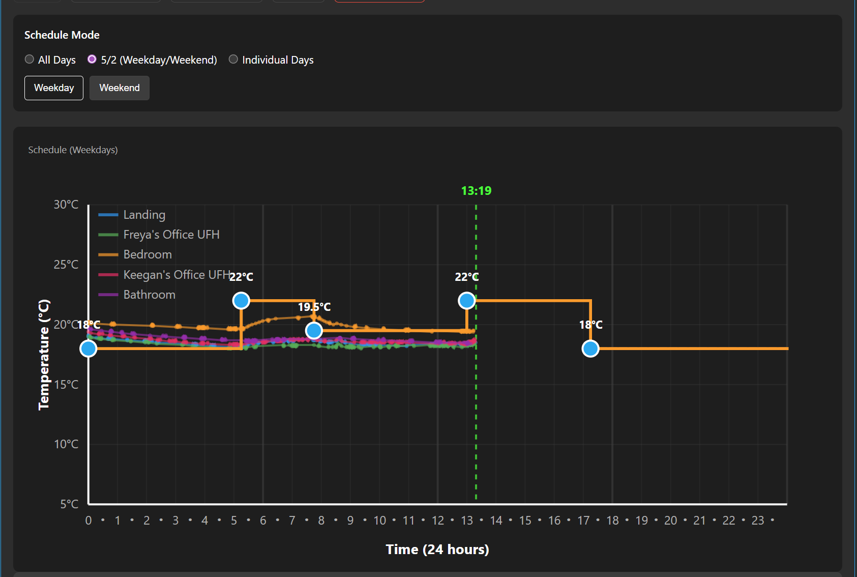Click the Schedule (Weekdays) chart title
The height and width of the screenshot is (577, 857).
point(73,150)
